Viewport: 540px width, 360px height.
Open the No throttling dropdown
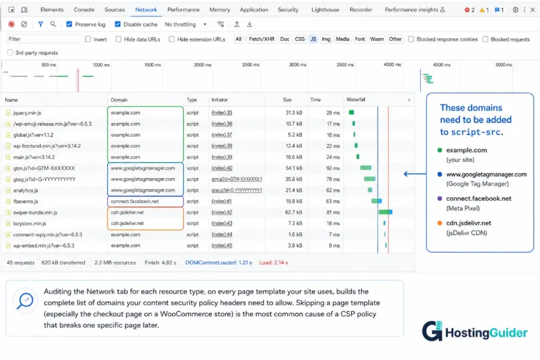pyautogui.click(x=186, y=24)
